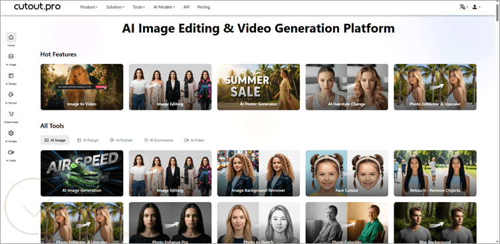Expand the Solution dropdown menu
500x244 pixels.
pyautogui.click(x=115, y=7)
